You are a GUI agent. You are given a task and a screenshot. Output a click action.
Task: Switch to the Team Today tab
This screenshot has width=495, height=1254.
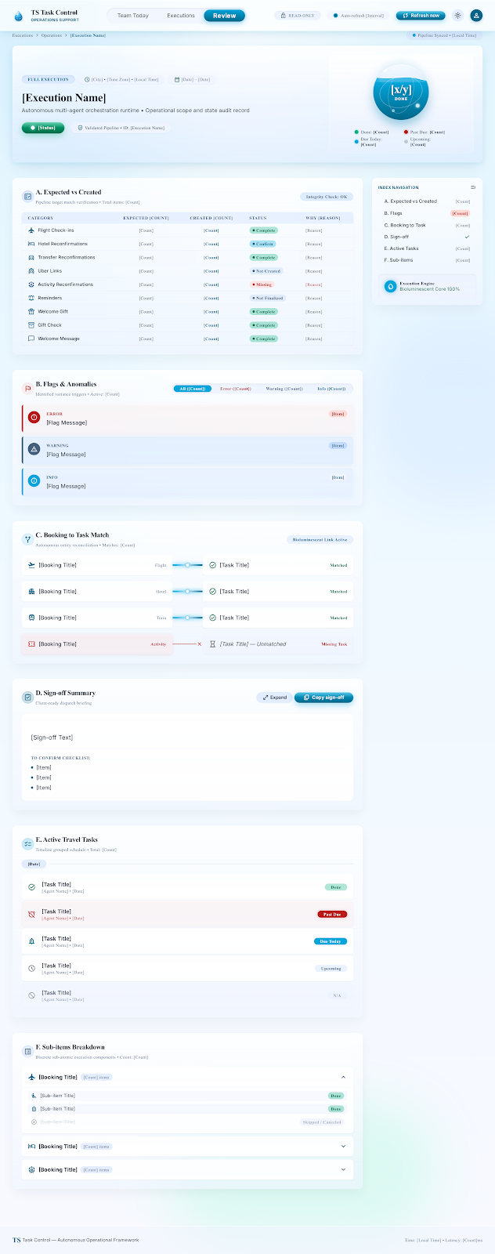click(x=133, y=16)
